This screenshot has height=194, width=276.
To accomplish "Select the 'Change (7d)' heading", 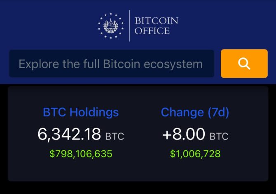I will tap(195, 112).
